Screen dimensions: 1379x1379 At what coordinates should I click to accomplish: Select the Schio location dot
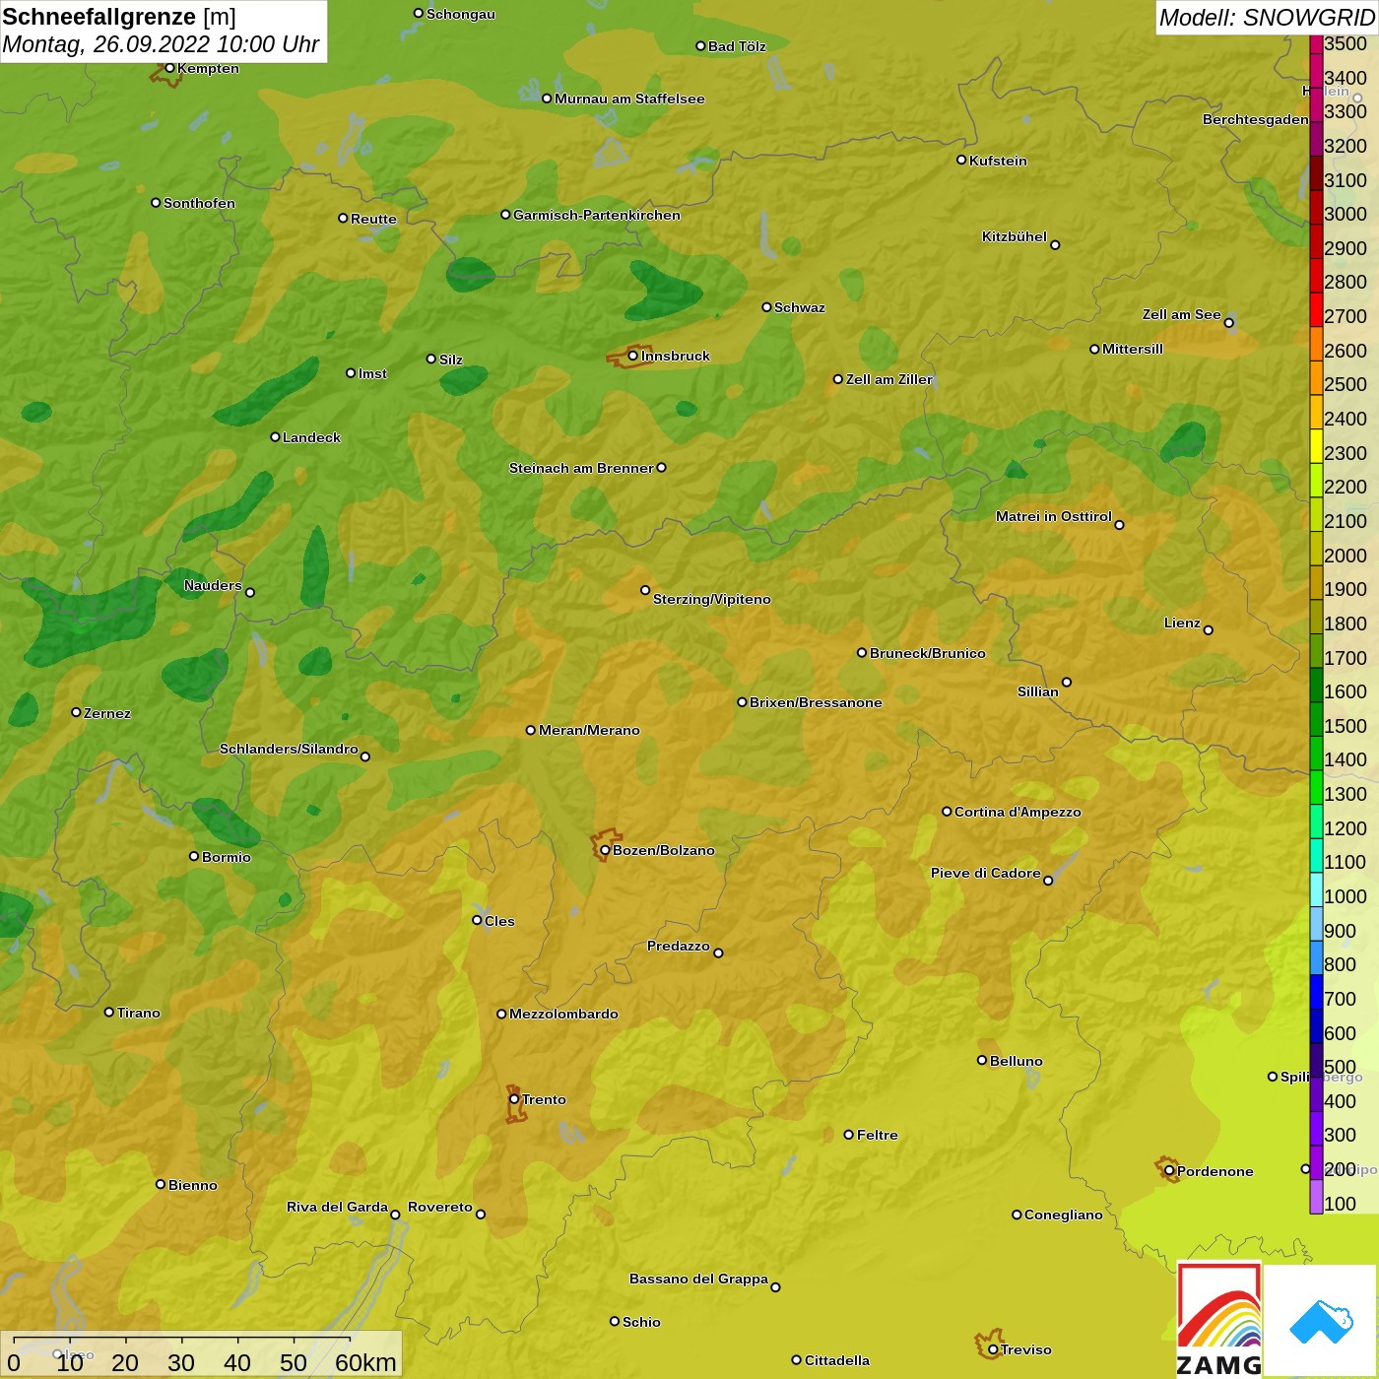[615, 1321]
